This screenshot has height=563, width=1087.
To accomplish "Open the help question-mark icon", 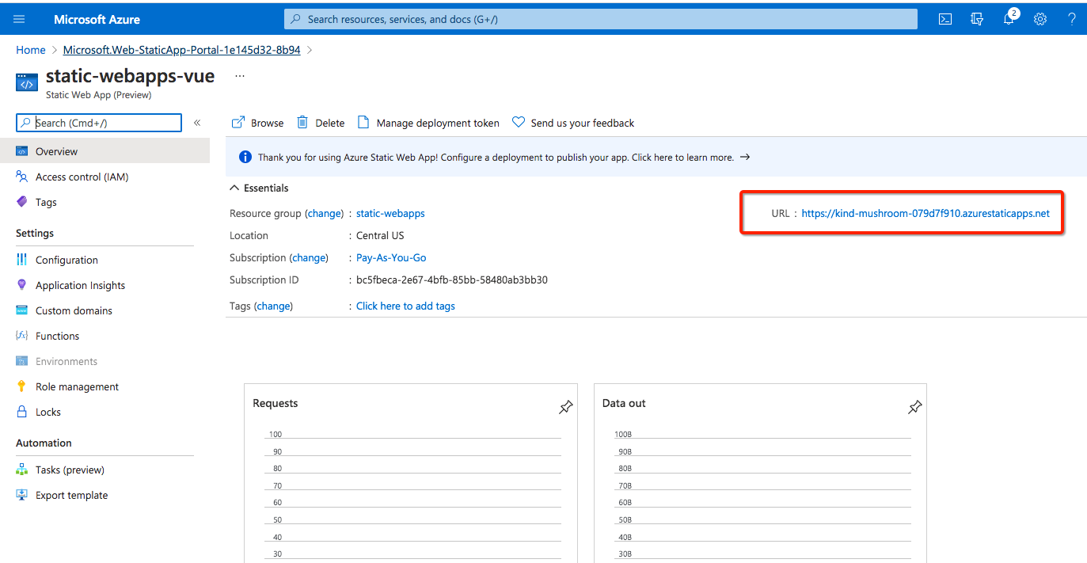I will point(1071,18).
